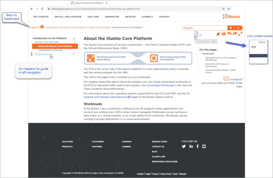Open the Unmanaged Workloads link

click(160, 85)
